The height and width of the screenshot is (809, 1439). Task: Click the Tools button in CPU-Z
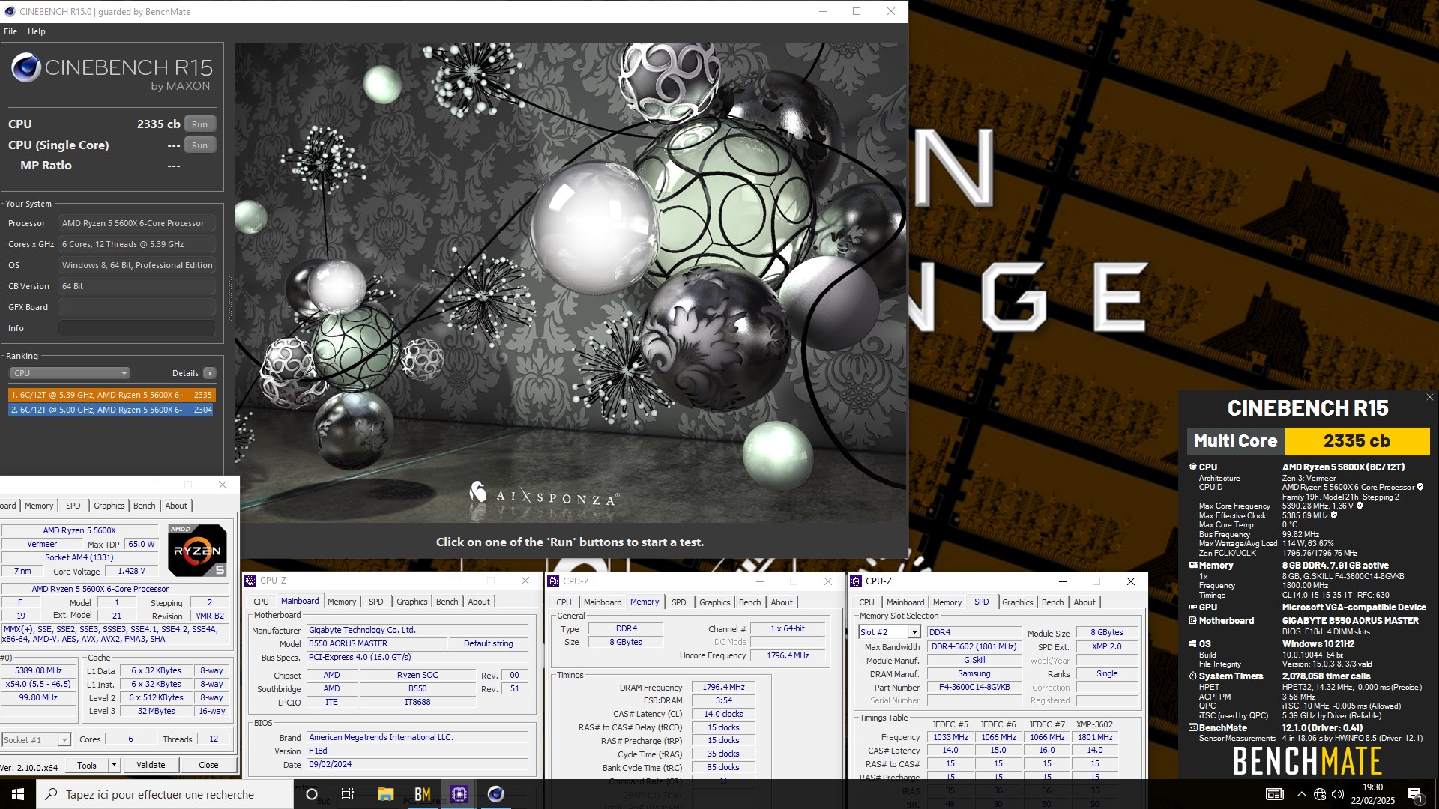click(87, 765)
